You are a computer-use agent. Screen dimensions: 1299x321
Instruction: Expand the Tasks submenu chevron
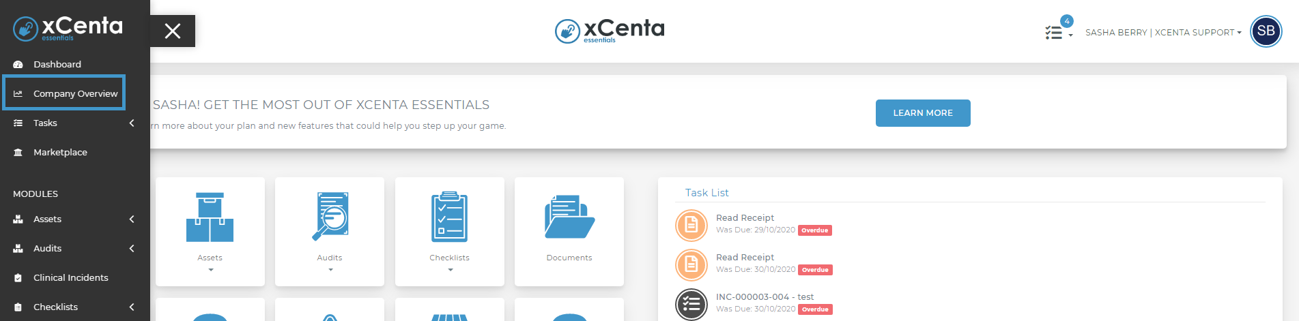point(132,123)
